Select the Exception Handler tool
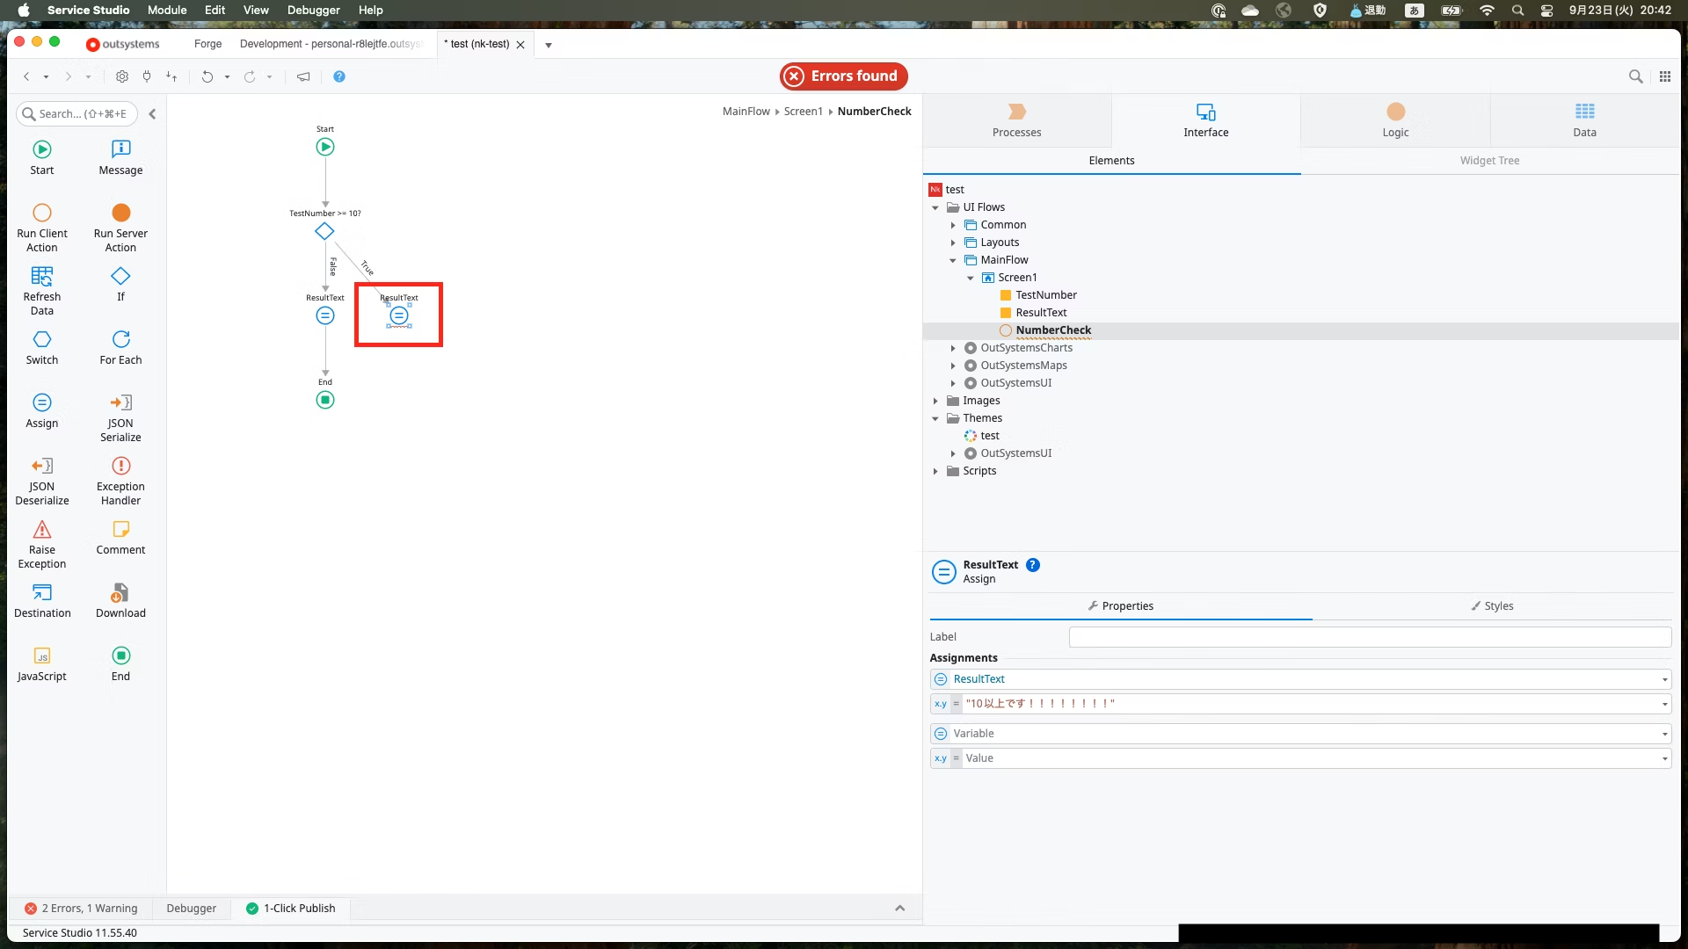 pyautogui.click(x=120, y=467)
